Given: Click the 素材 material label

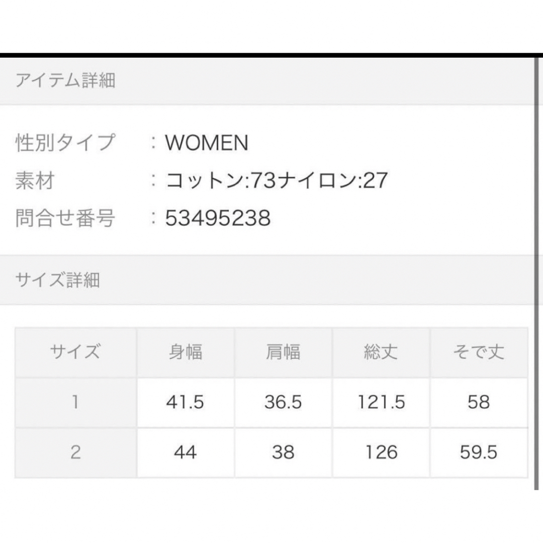Looking at the screenshot, I should pos(35,180).
